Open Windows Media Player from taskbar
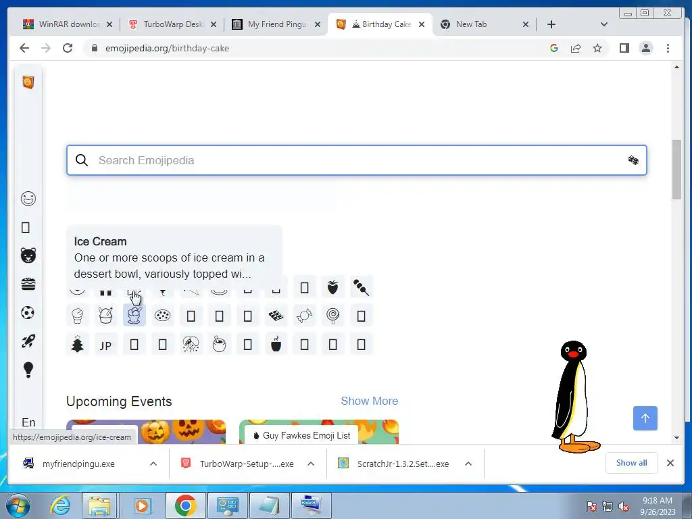Screen dimensions: 692x519 142,505
